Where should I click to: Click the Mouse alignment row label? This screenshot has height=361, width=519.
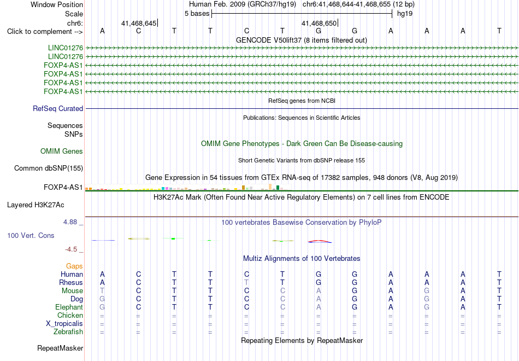[72, 291]
